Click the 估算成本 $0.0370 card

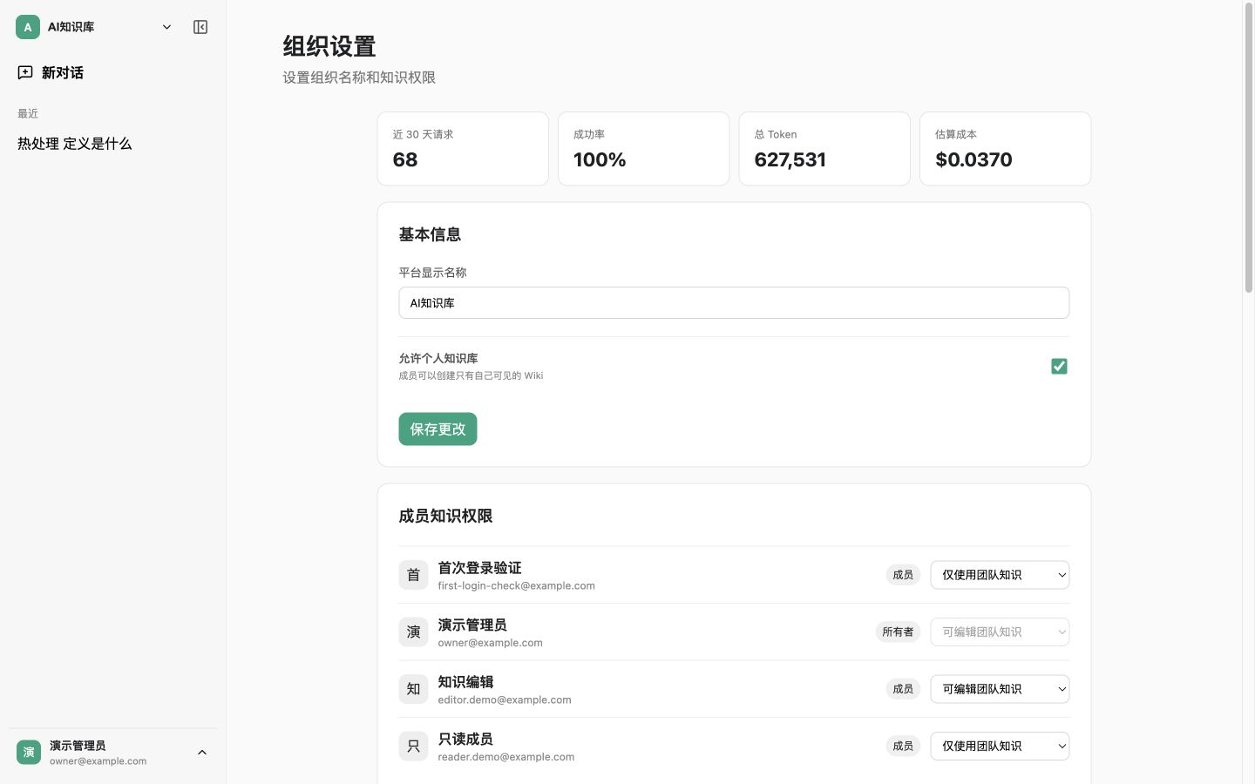(x=1006, y=148)
